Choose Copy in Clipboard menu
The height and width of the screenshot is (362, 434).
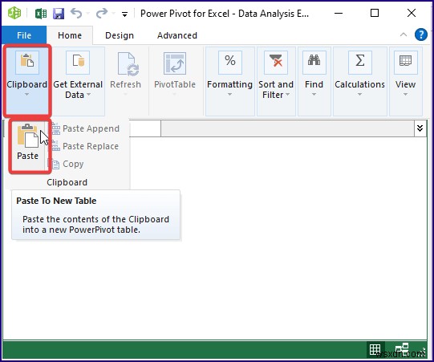pos(68,164)
